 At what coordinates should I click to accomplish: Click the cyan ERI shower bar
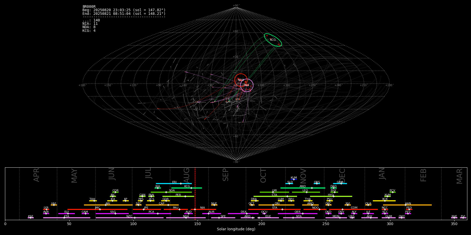pyautogui.click(x=174, y=184)
